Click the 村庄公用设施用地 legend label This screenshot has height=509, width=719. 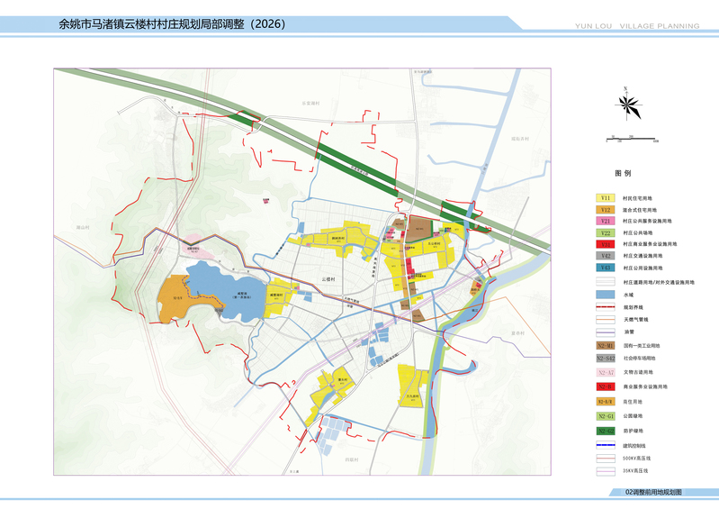pyautogui.click(x=642, y=268)
